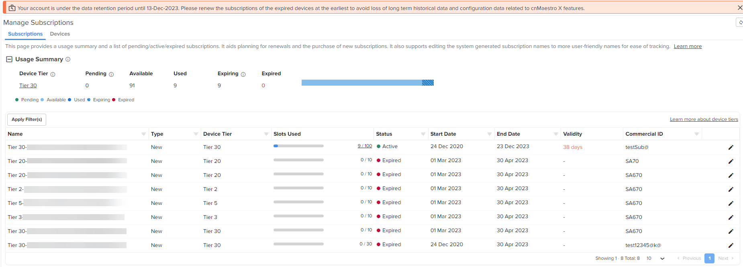Click the Tier 30 link in Usage Summary

[x=28, y=85]
